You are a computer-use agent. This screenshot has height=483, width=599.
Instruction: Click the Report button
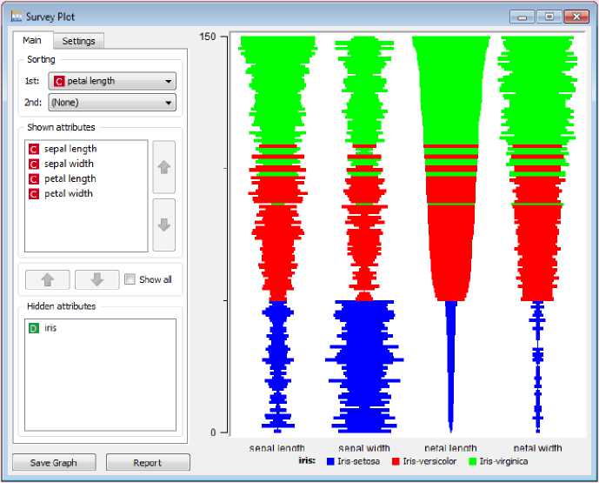pyautogui.click(x=147, y=463)
